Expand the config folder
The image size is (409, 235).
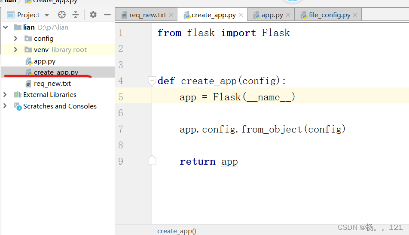[15, 39]
